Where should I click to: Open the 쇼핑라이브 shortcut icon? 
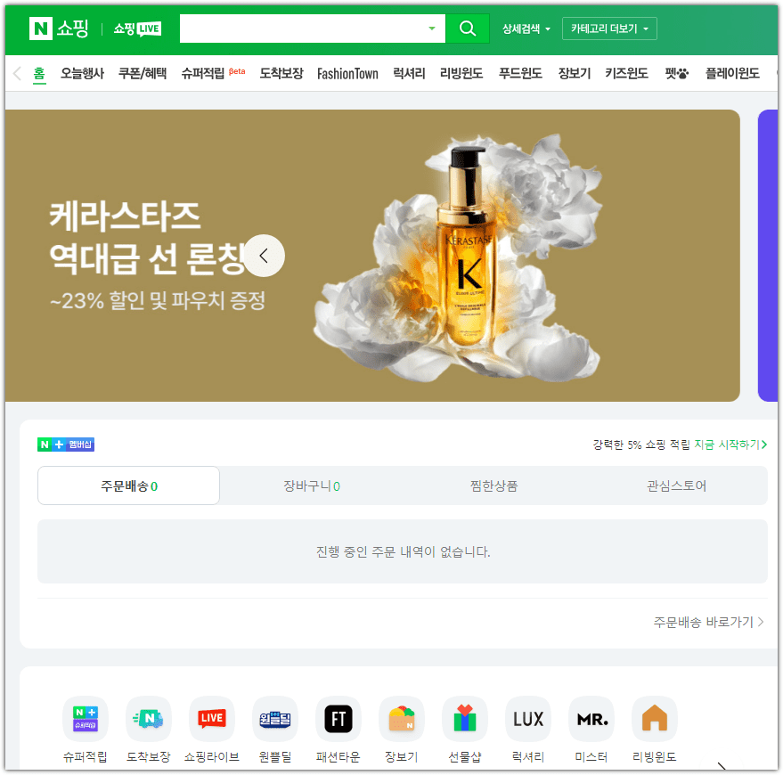[x=211, y=718]
